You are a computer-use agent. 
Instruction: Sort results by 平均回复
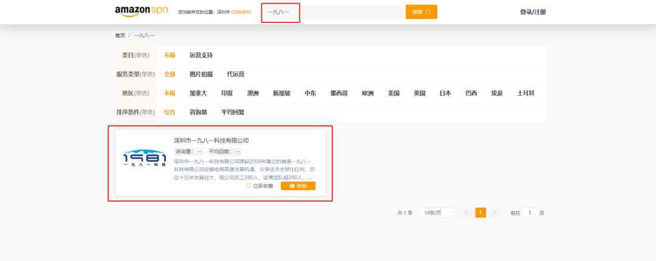(233, 112)
